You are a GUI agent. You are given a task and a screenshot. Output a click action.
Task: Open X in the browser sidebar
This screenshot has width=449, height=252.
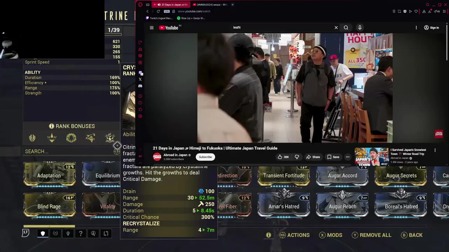140,79
